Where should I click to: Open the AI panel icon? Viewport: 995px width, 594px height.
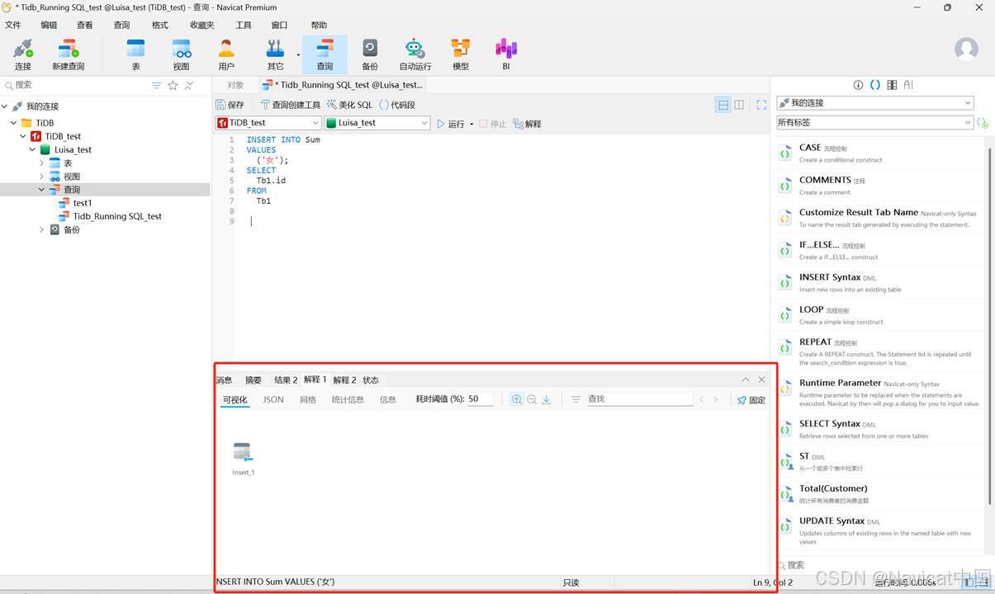pyautogui.click(x=908, y=85)
